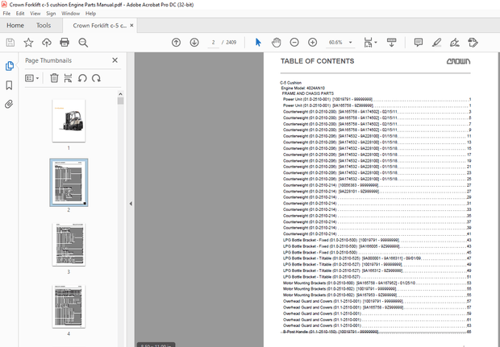This screenshot has height=347, width=500.
Task: Click the upload to cloud icon
Action: click(x=47, y=43)
